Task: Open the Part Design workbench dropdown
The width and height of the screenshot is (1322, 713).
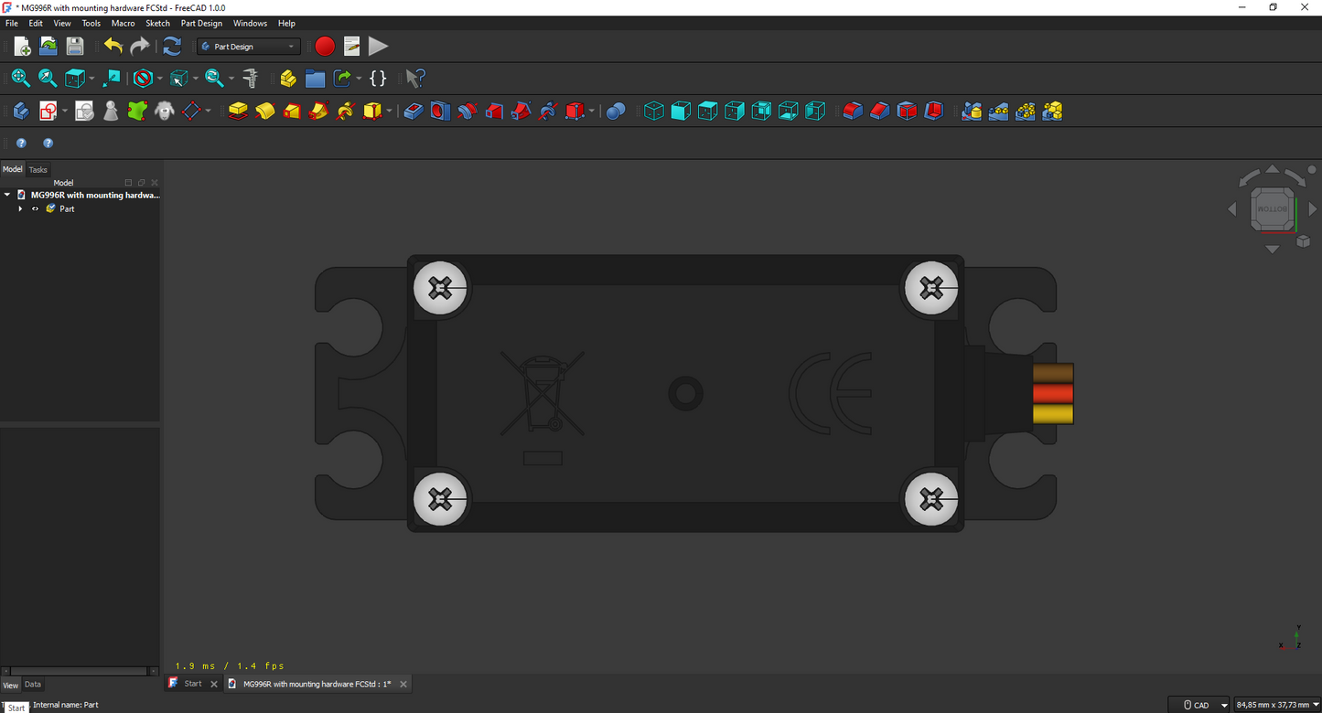Action: pos(249,47)
